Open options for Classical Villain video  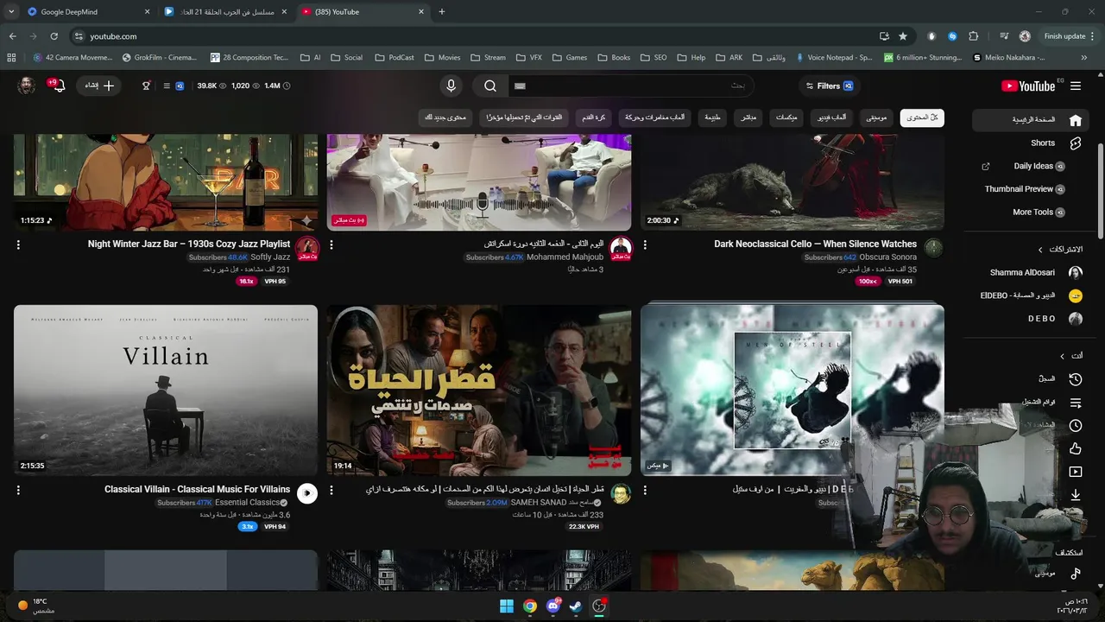(18, 491)
